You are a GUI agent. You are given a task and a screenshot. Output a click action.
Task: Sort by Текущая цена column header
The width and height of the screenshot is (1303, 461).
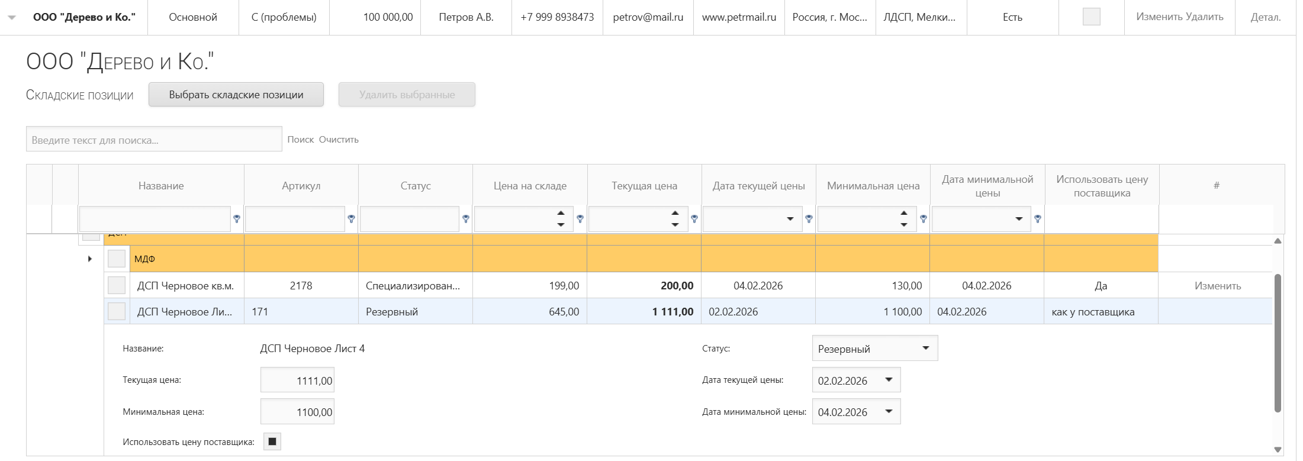[644, 186]
